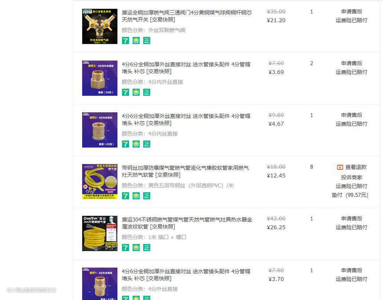The width and height of the screenshot is (383, 300).
Task: Apply for 申请售后 on the ¥21.20 gas valve
Action: (351, 11)
